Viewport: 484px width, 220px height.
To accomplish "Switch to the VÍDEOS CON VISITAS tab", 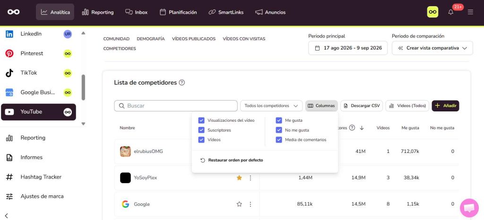I will tap(244, 39).
